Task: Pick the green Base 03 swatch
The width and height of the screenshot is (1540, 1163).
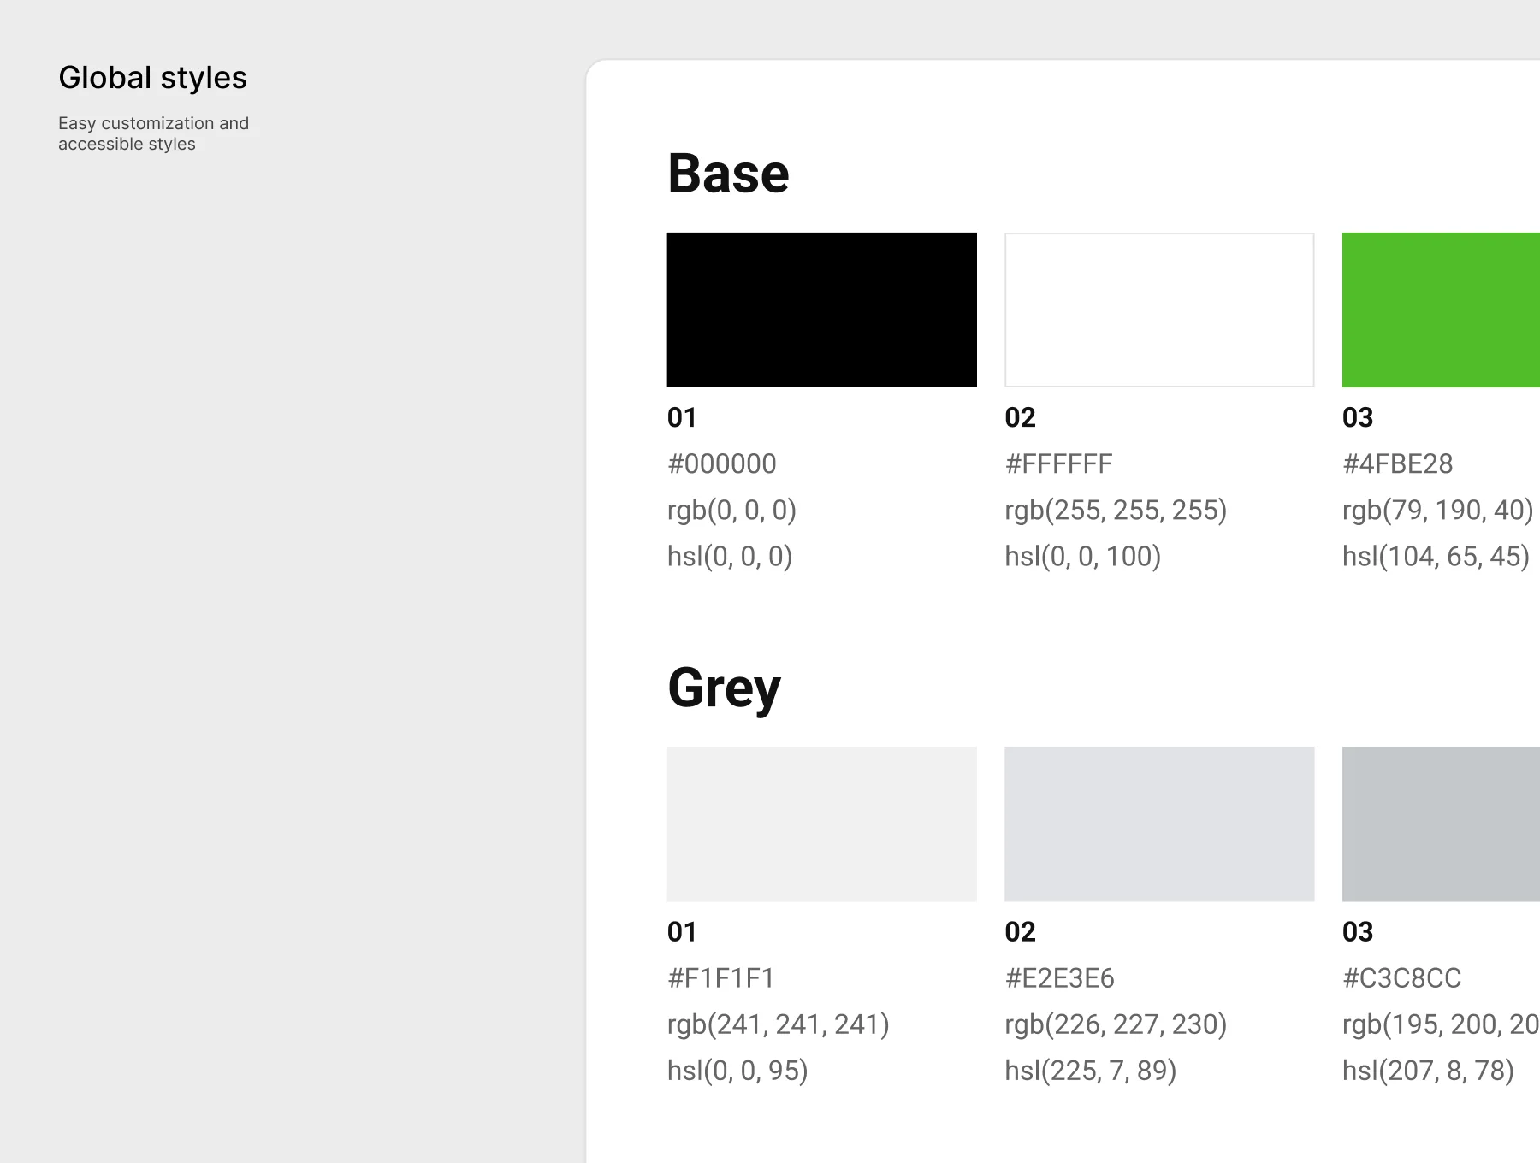Action: click(x=1441, y=310)
